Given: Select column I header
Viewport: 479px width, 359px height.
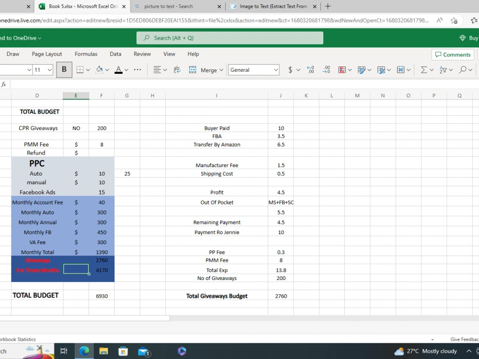Looking at the screenshot, I should click(x=217, y=96).
